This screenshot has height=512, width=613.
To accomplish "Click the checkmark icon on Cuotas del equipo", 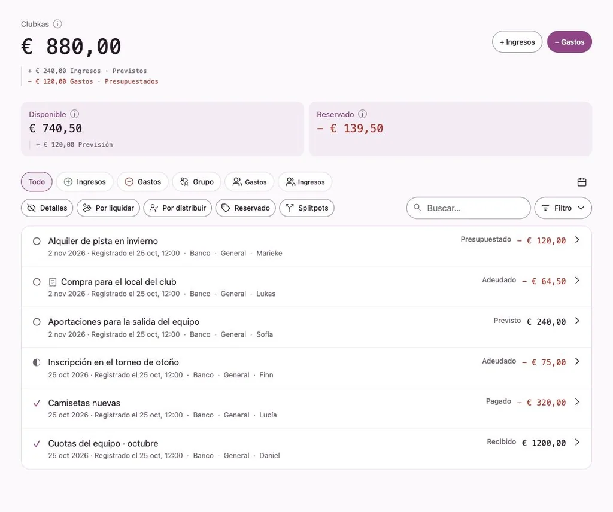I will (37, 444).
